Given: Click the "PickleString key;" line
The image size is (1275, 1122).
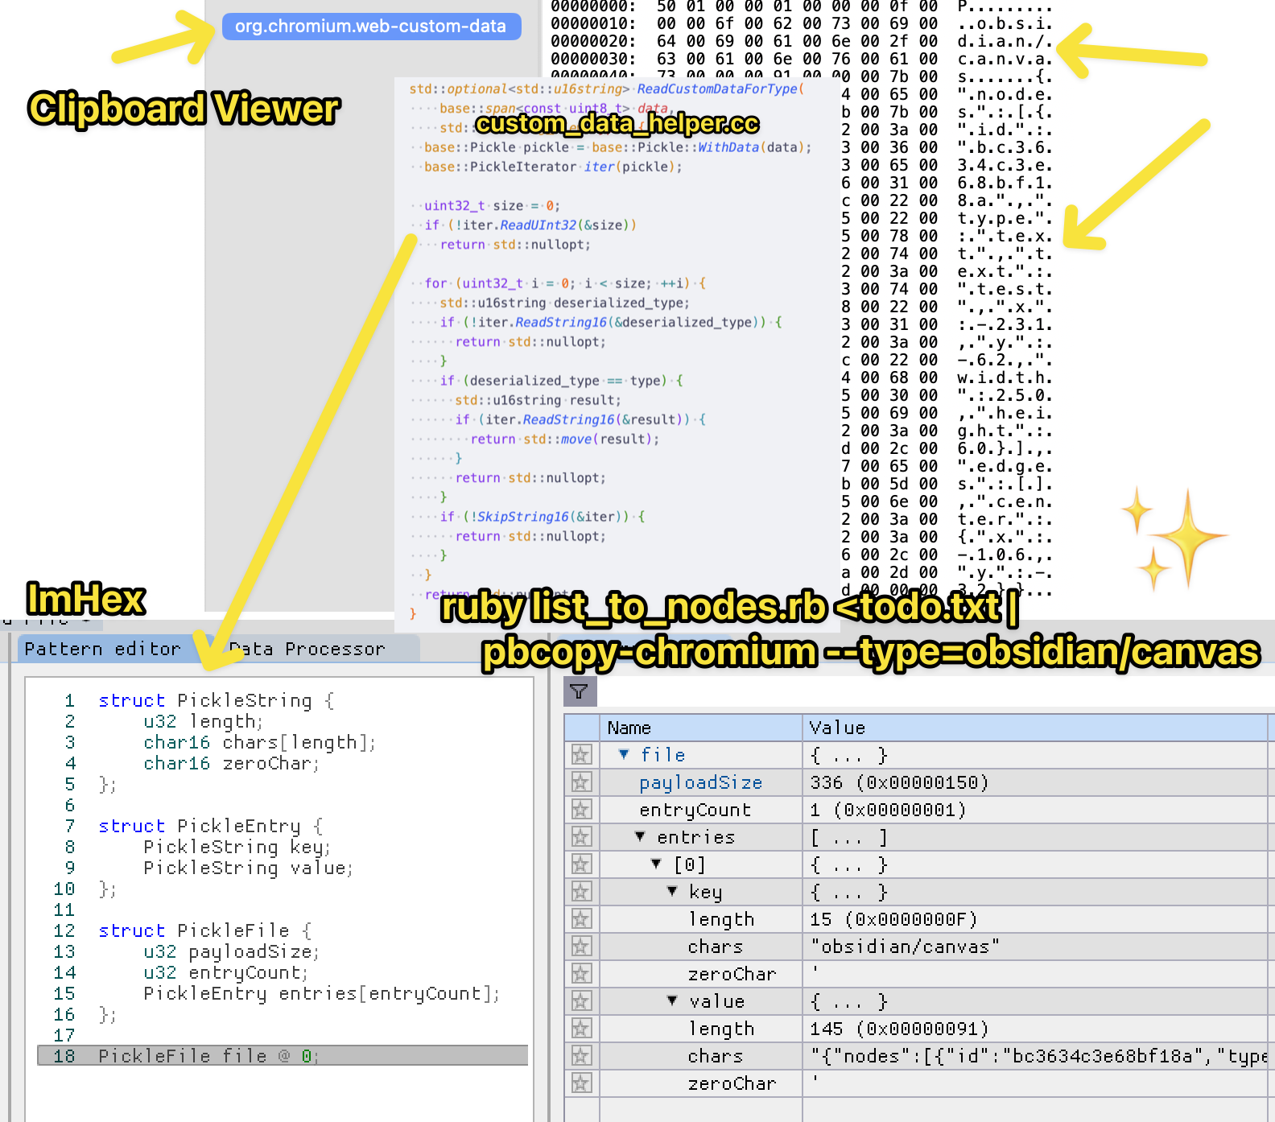Looking at the screenshot, I should 237,847.
